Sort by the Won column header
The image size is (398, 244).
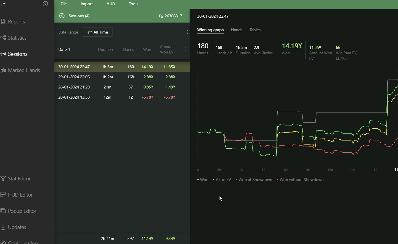(x=147, y=49)
